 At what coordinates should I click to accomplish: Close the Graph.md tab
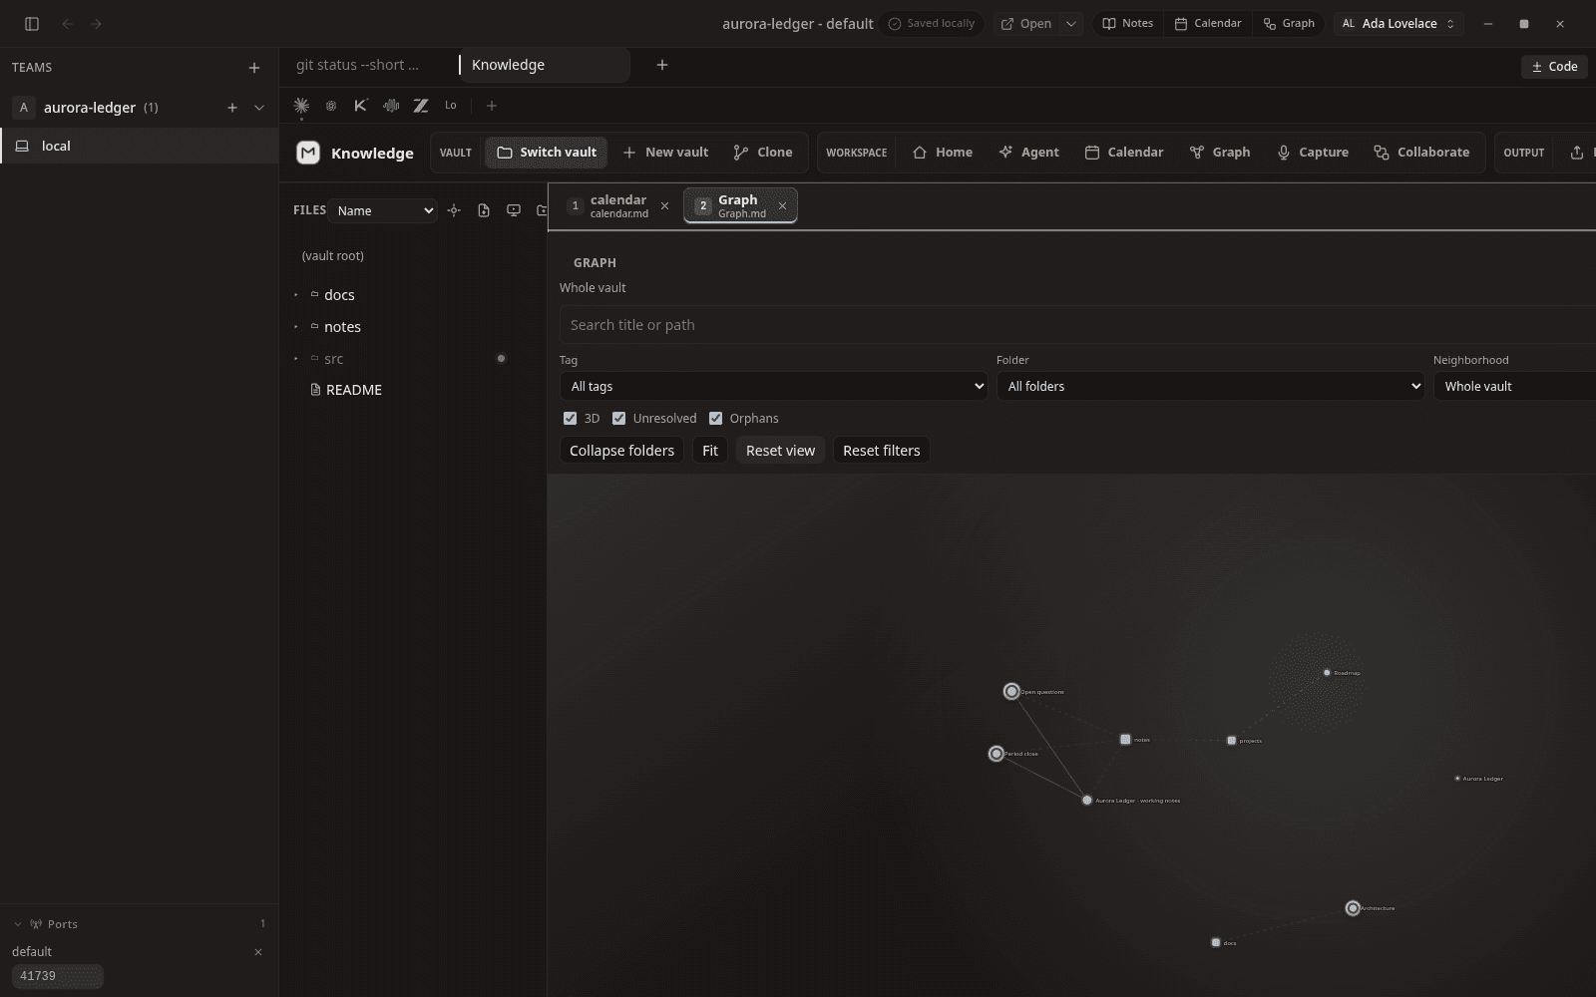tap(783, 206)
